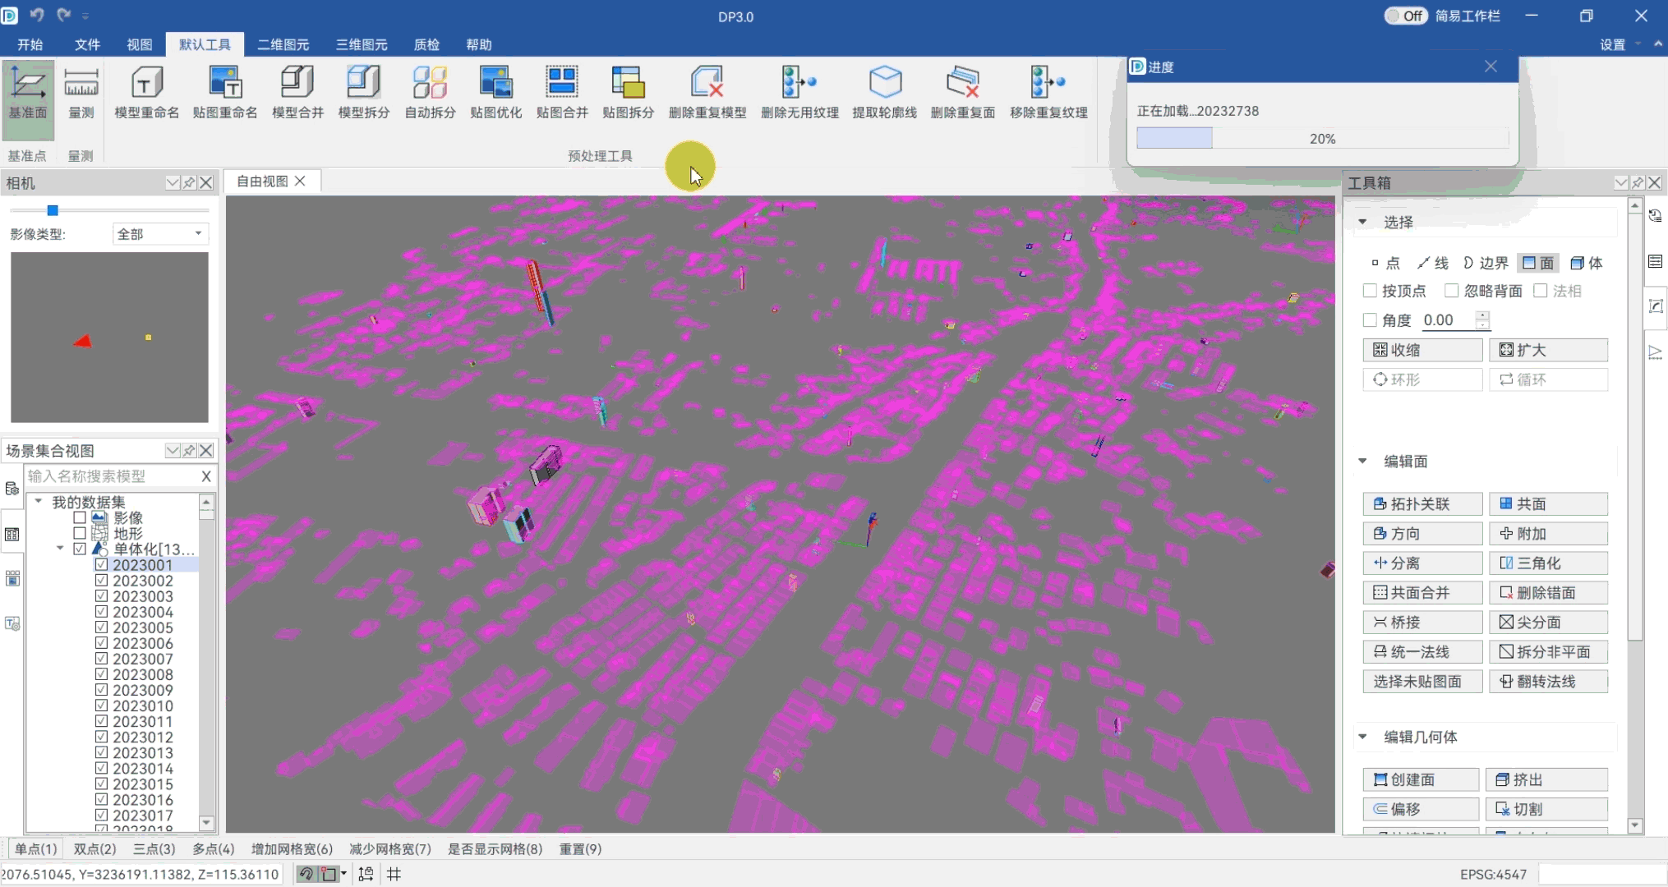Switch to 二维图元 ribbon tab
The image size is (1668, 887).
[283, 44]
